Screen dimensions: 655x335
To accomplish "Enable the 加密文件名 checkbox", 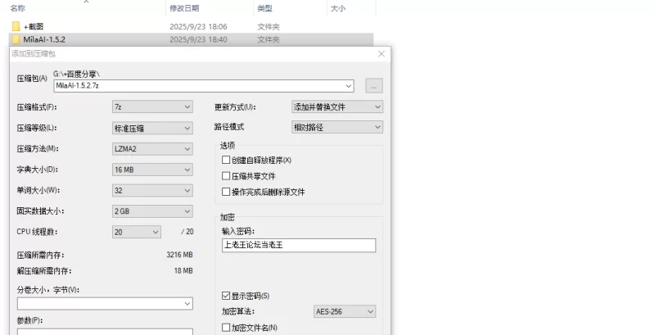I will 226,328.
